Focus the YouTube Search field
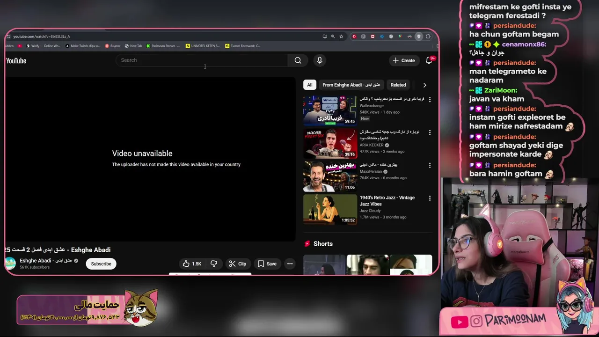 (x=202, y=60)
